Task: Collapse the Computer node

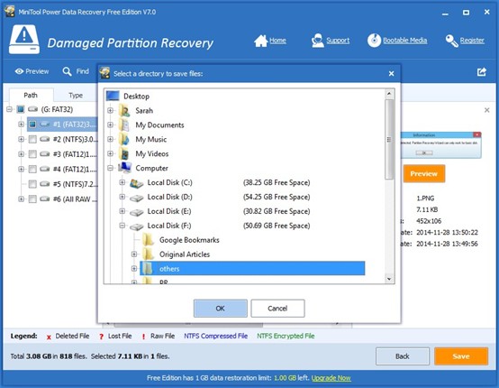Action: click(110, 168)
